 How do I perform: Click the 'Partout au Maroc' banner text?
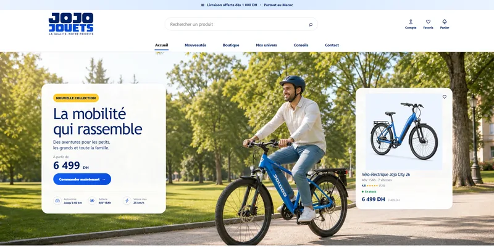pyautogui.click(x=278, y=5)
